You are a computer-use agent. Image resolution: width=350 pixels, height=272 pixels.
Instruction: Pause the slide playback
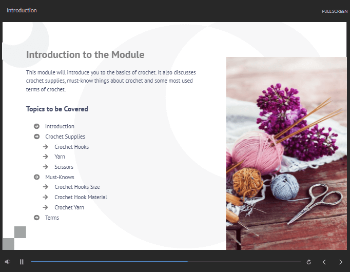tap(22, 262)
